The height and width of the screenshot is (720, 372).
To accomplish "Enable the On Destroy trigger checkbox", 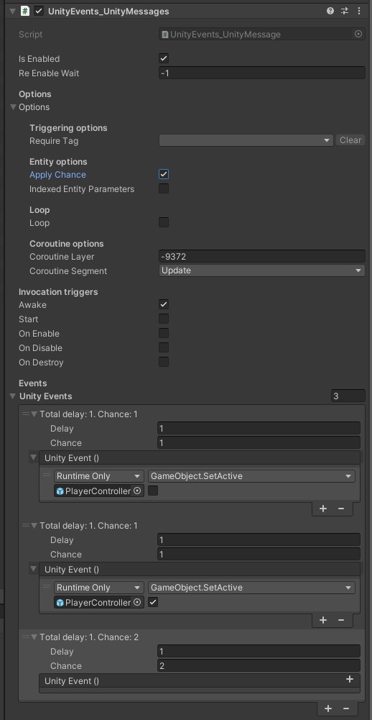I will [164, 362].
